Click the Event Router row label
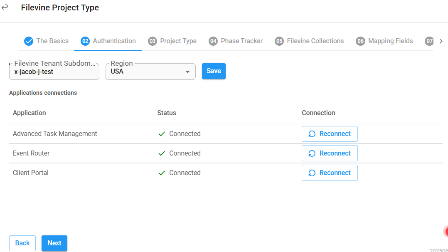The width and height of the screenshot is (448, 252). [x=31, y=153]
